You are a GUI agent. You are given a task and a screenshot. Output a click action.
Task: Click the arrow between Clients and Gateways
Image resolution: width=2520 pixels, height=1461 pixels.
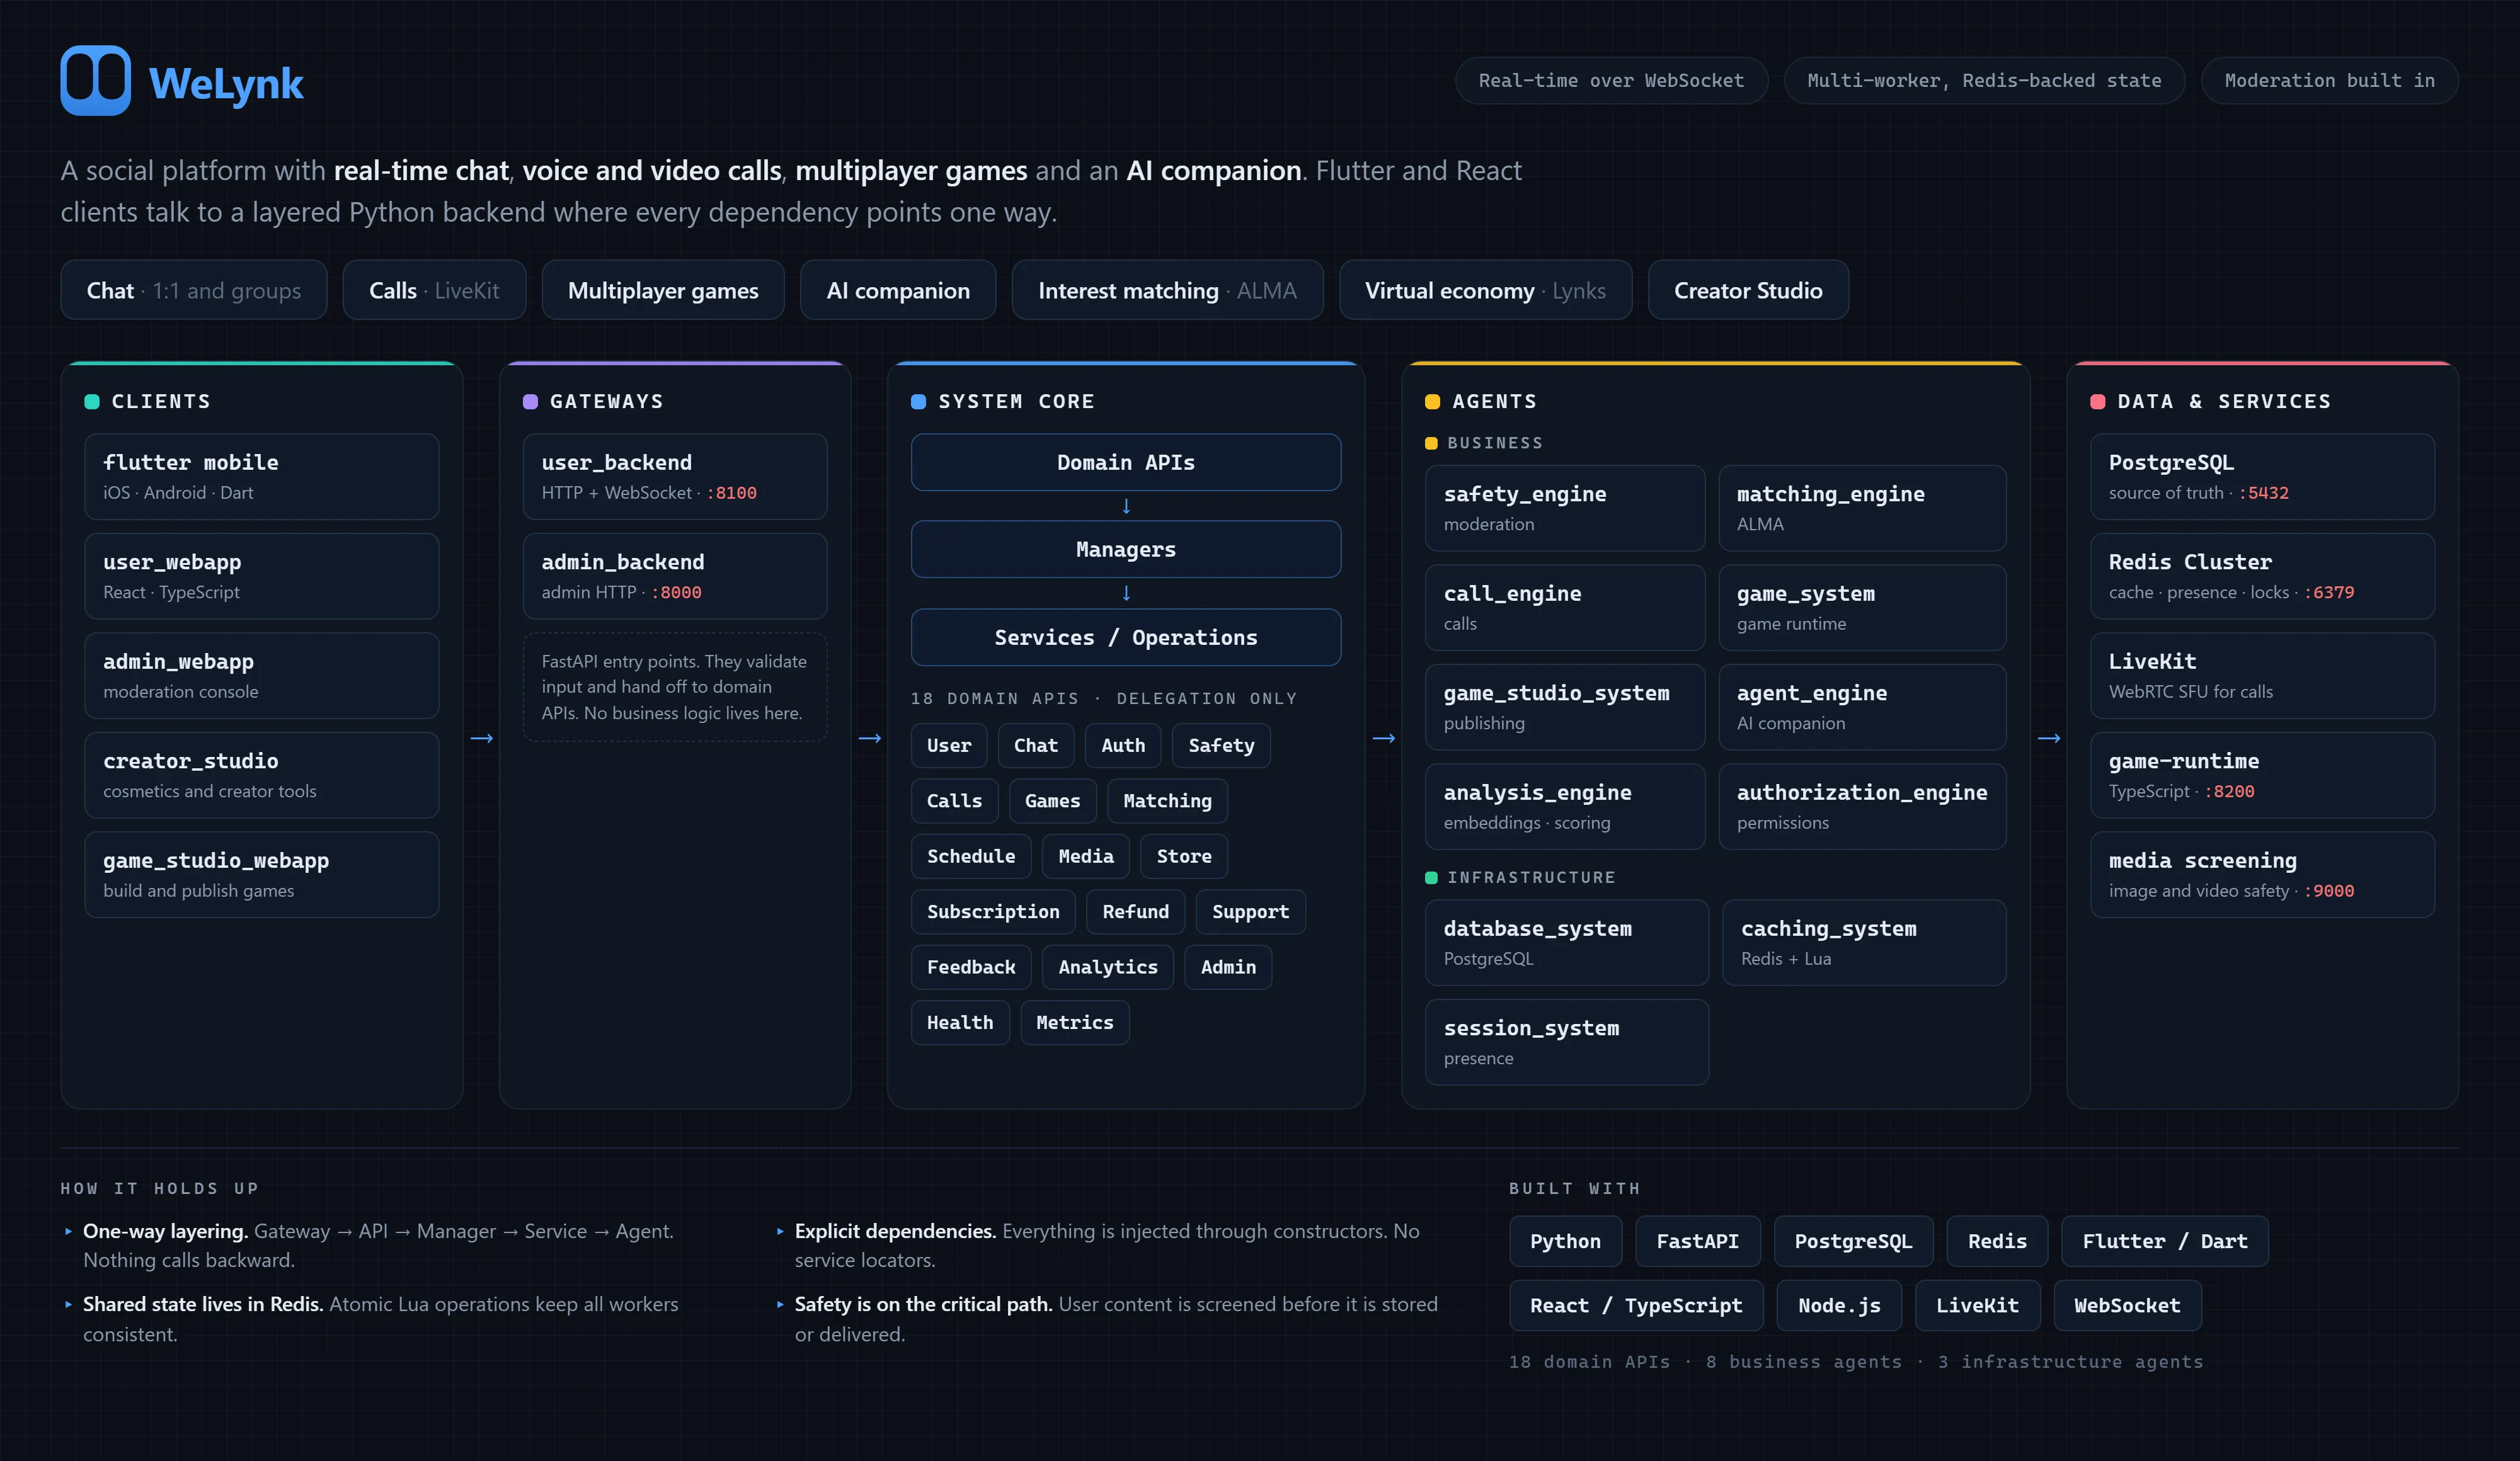(482, 737)
